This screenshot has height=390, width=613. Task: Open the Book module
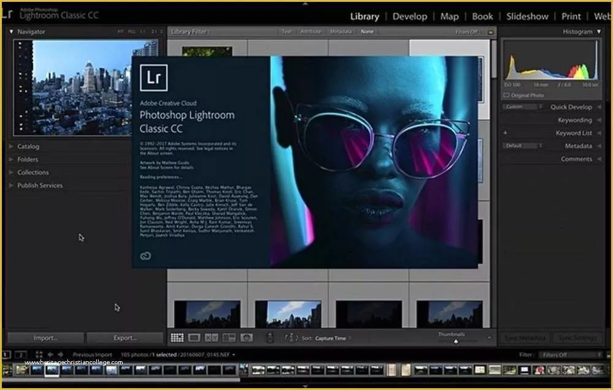tap(482, 17)
